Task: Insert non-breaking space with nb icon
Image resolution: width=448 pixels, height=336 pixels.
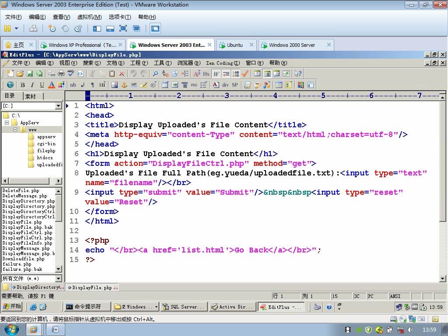Action: click(73, 85)
